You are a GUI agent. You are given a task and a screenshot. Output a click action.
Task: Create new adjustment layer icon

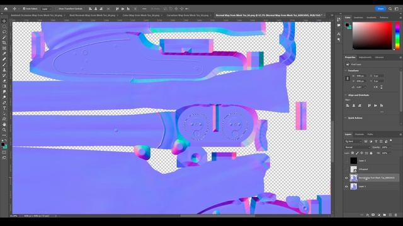[x=379, y=215]
